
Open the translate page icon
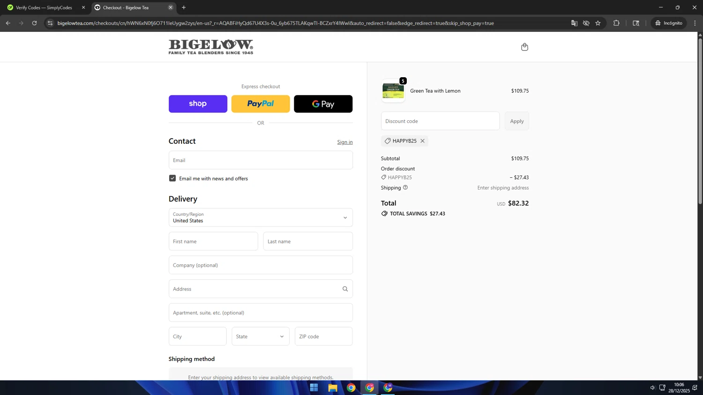[574, 23]
